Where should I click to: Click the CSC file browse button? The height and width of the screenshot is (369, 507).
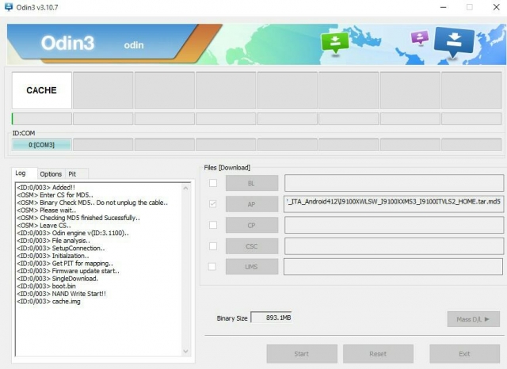[252, 246]
